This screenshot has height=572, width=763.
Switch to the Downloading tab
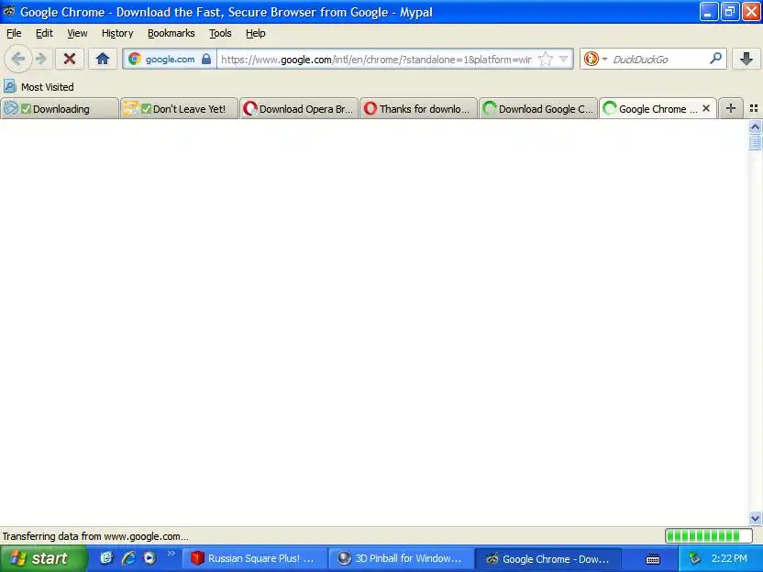tap(60, 108)
